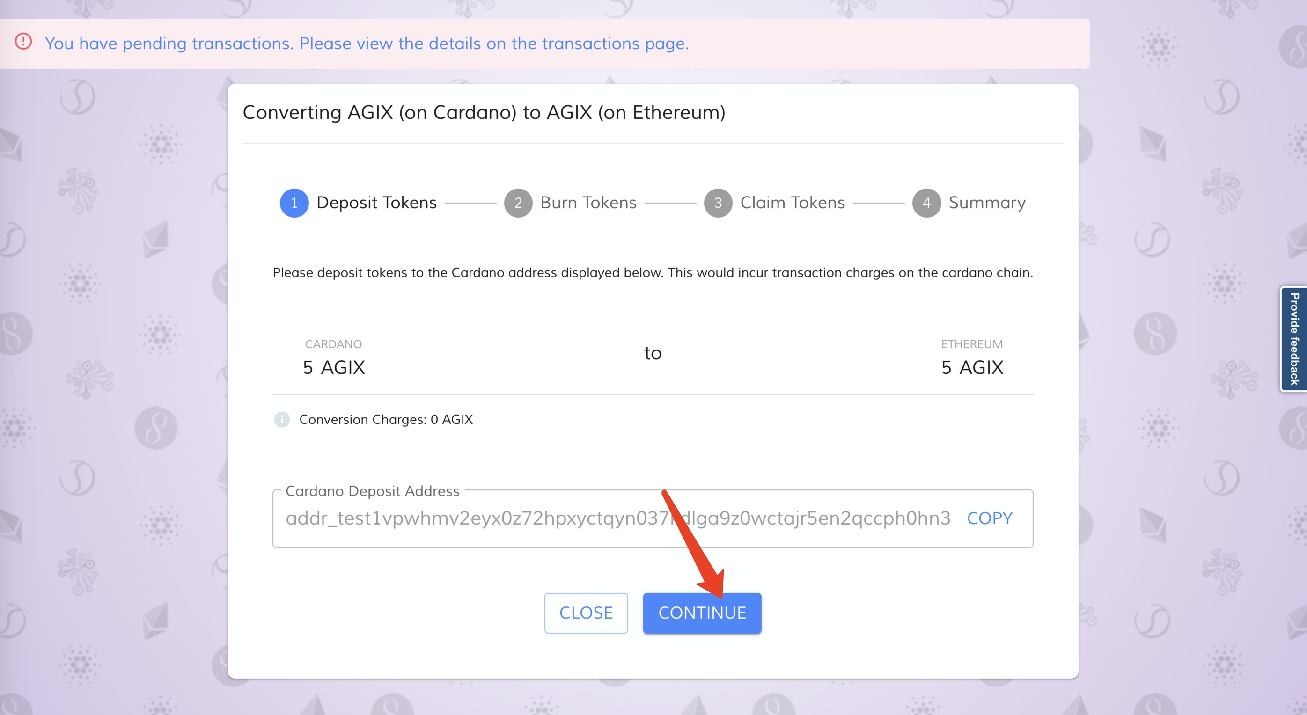Select the Claim Tokens step label

click(x=793, y=203)
